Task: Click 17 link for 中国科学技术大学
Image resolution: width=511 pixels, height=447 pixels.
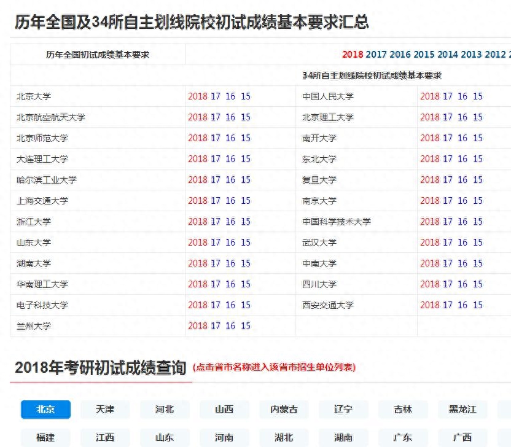Action: [x=448, y=221]
